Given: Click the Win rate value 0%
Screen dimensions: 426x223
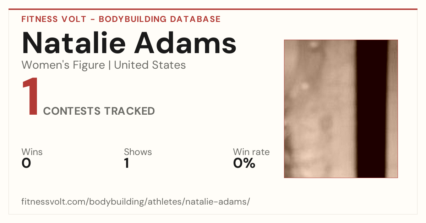Looking at the screenshot, I should (x=244, y=163).
